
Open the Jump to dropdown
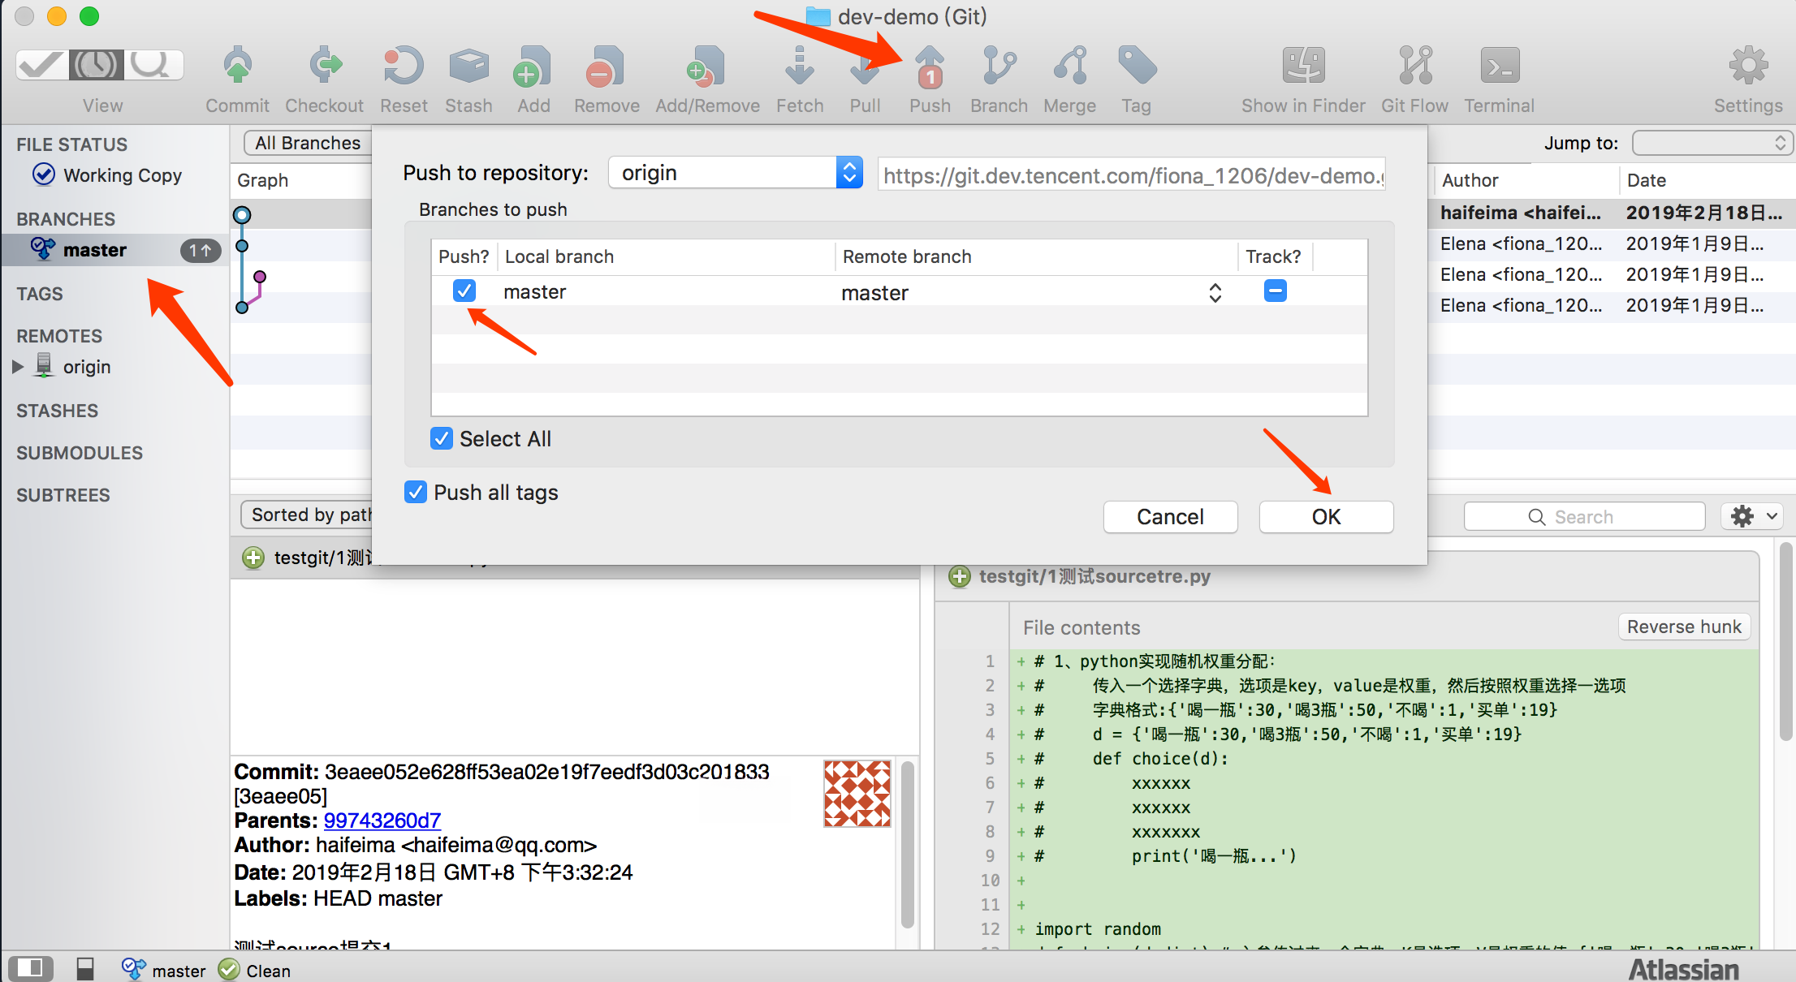click(x=1711, y=143)
